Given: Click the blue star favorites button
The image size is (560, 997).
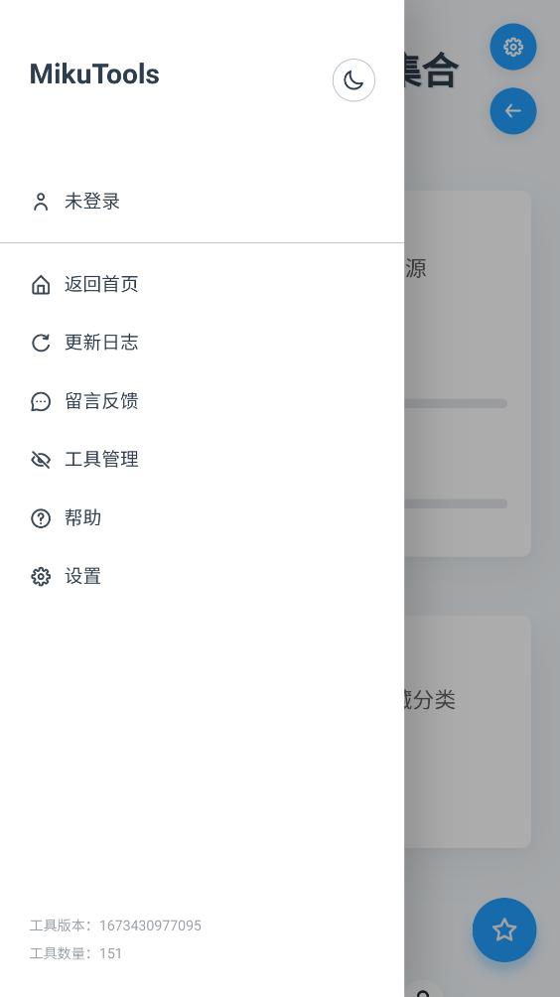Looking at the screenshot, I should [504, 929].
